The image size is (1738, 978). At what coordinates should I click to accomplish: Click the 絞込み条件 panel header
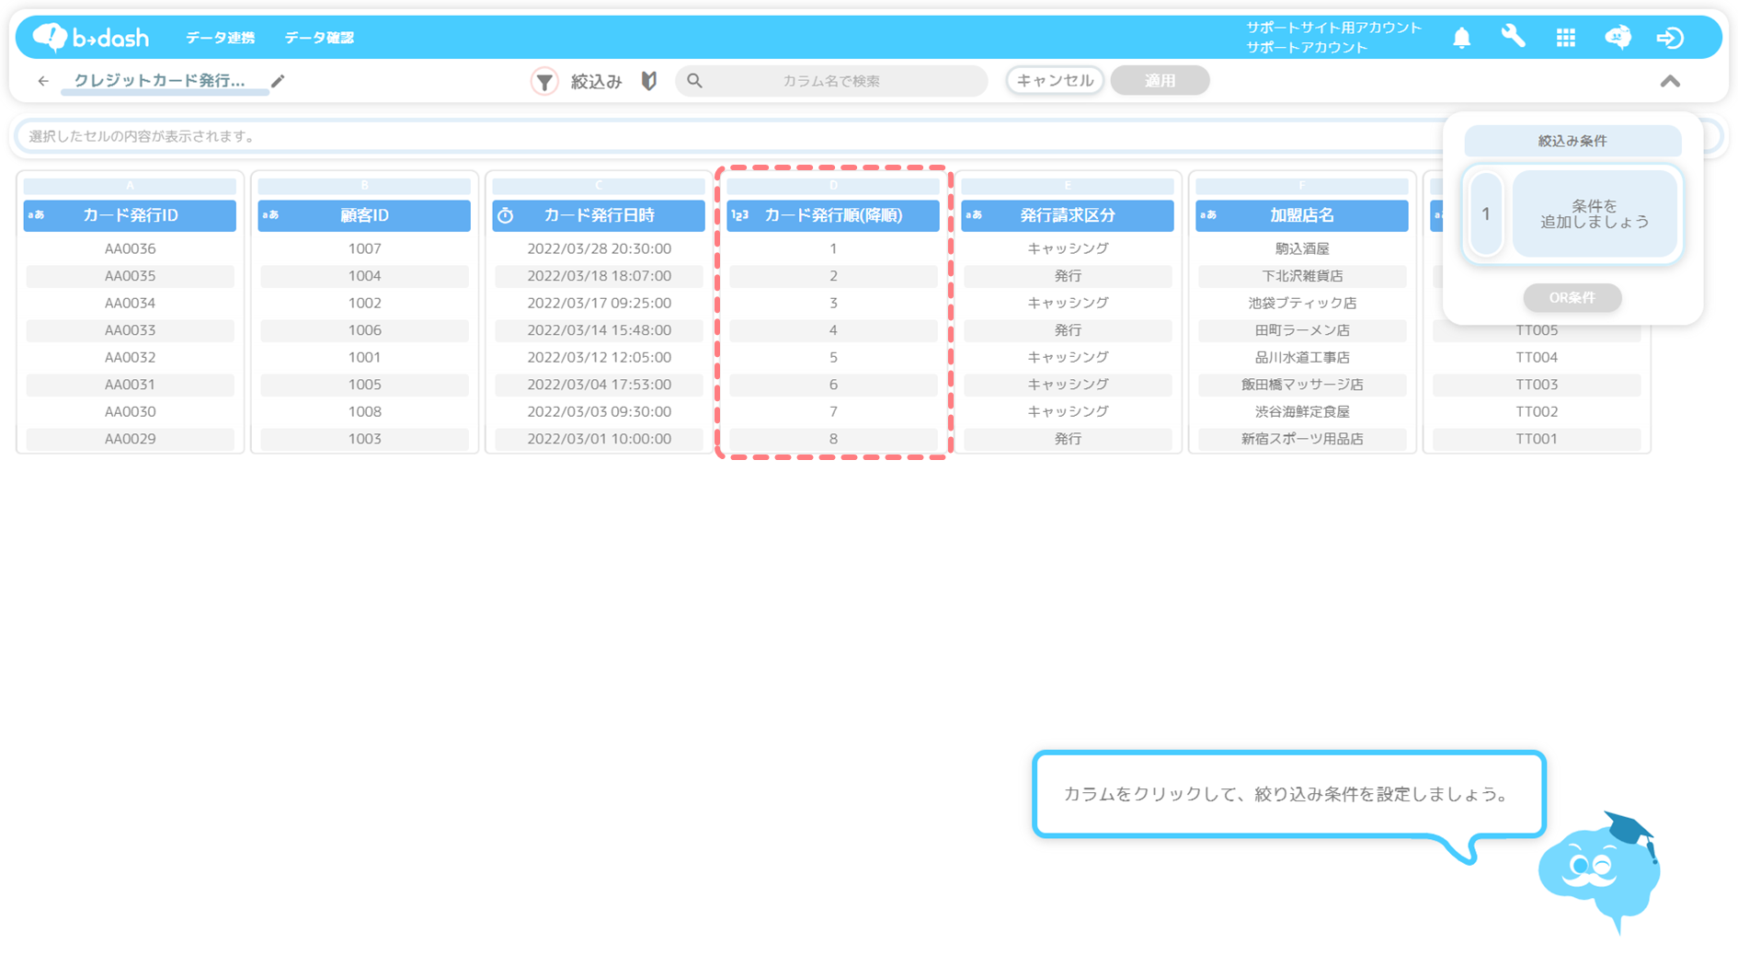(1572, 141)
